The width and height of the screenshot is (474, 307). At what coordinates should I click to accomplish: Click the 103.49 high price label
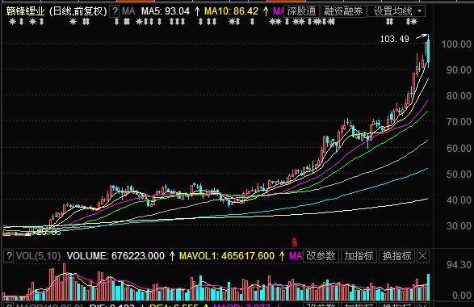tap(395, 39)
